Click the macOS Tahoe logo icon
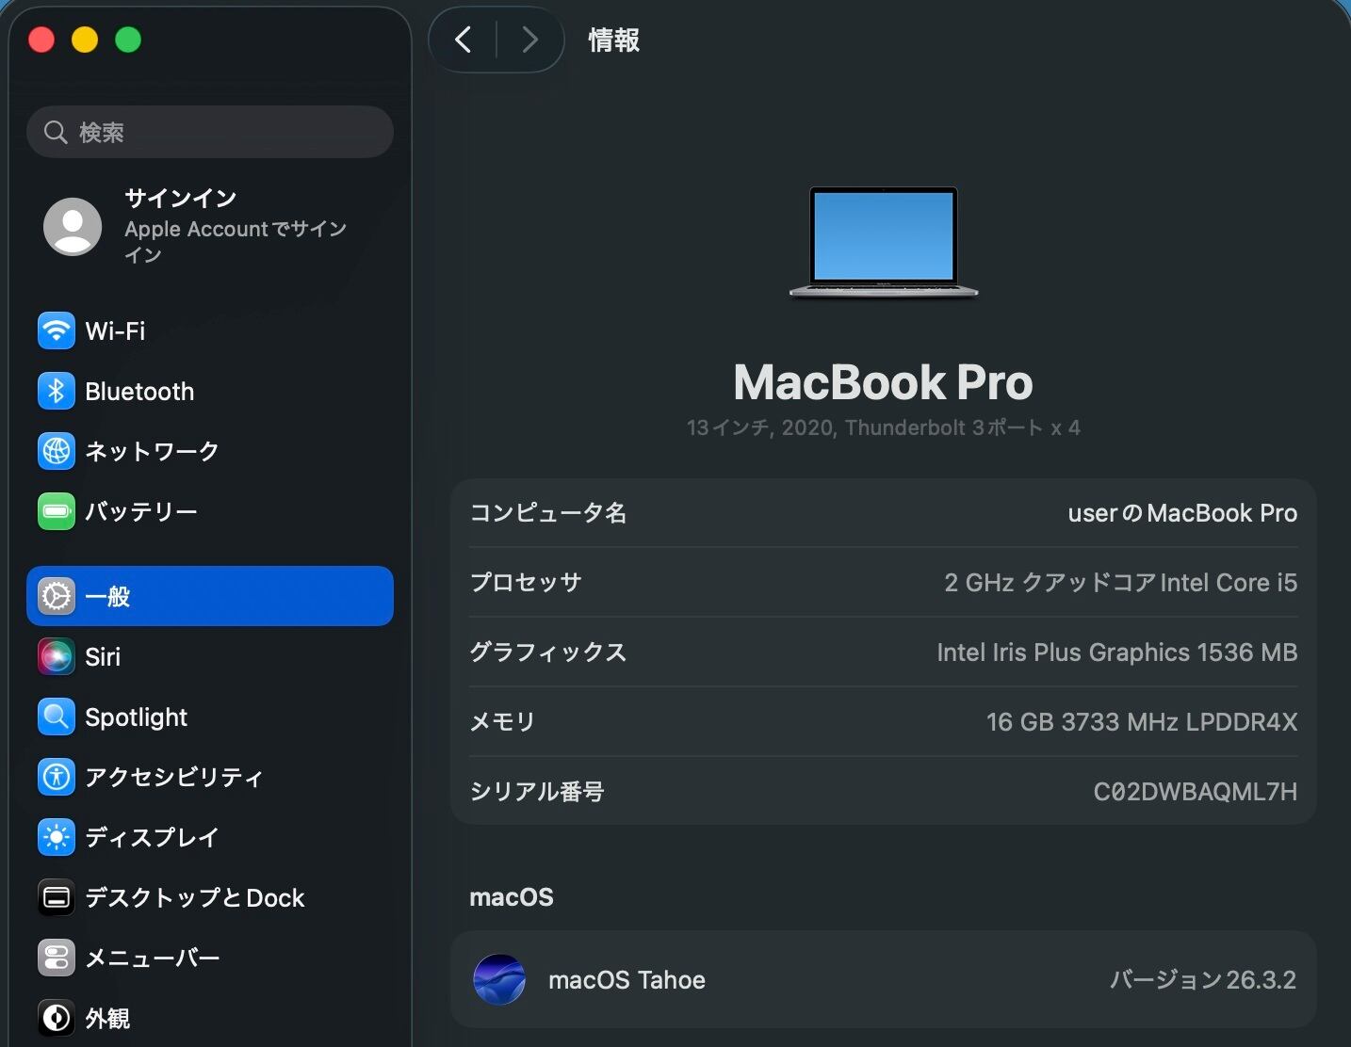Image resolution: width=1351 pixels, height=1047 pixels. point(499,980)
